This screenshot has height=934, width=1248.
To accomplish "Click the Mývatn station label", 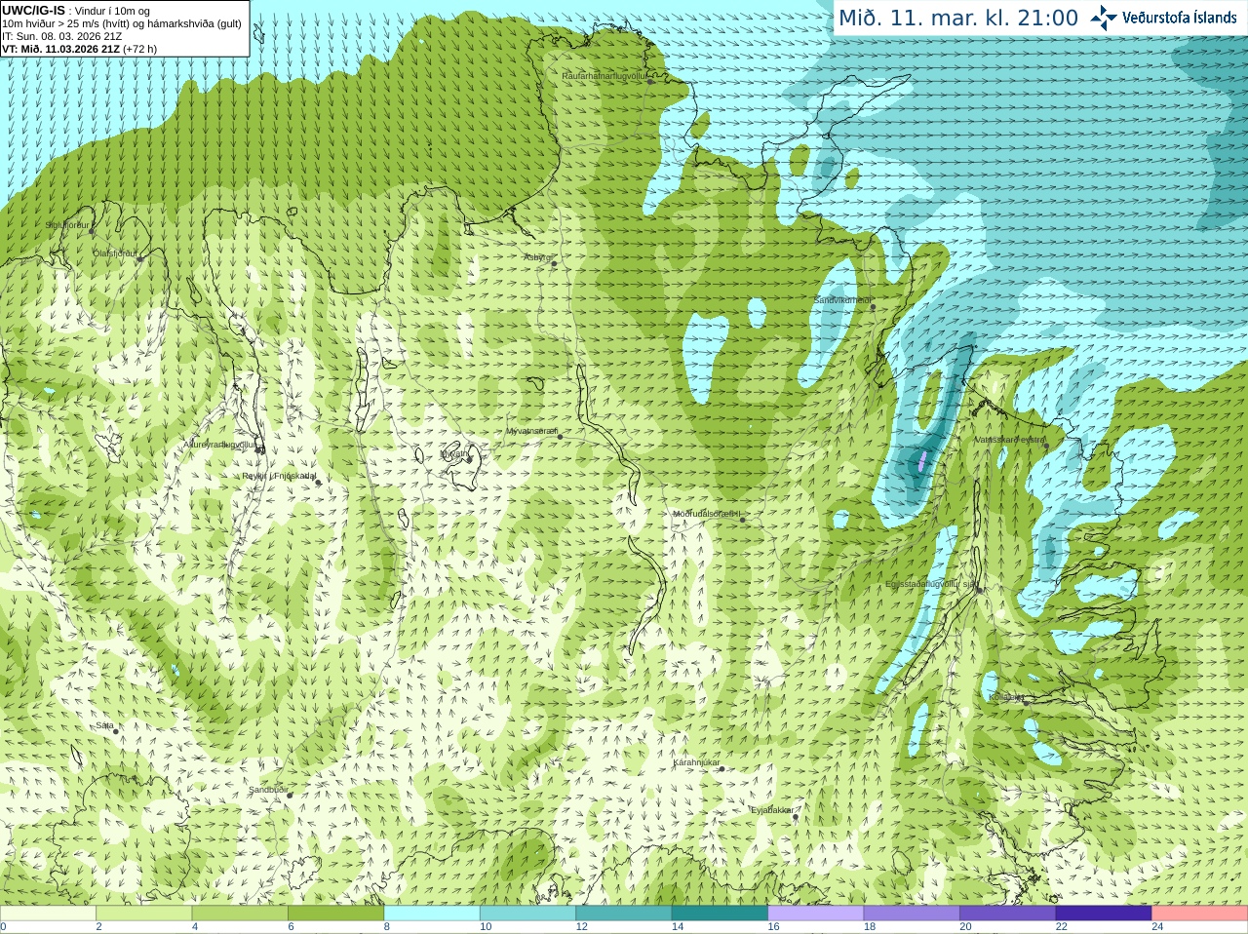I will pos(453,453).
